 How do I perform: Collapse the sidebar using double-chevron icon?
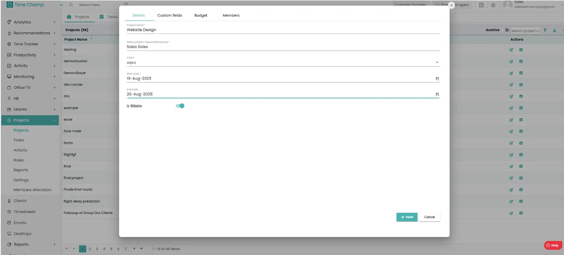(x=61, y=5)
